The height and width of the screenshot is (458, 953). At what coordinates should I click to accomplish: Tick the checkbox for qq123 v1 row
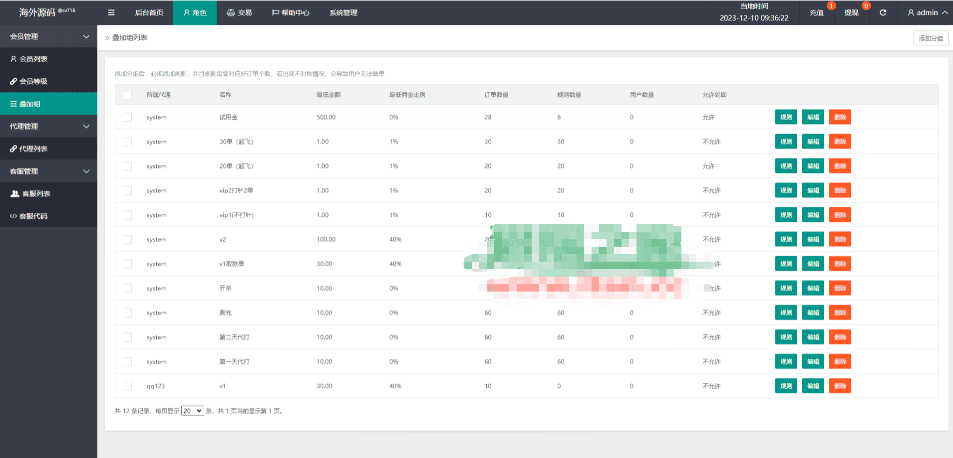tap(127, 386)
